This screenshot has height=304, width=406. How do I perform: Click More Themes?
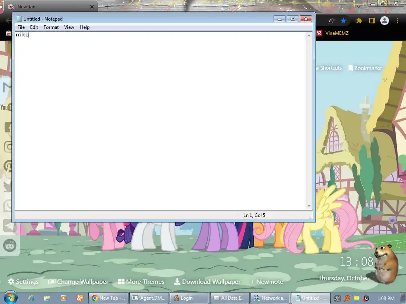pos(141,281)
